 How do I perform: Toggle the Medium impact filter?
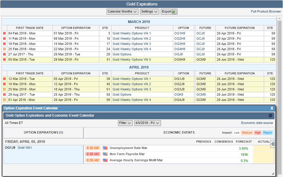coord(247,133)
